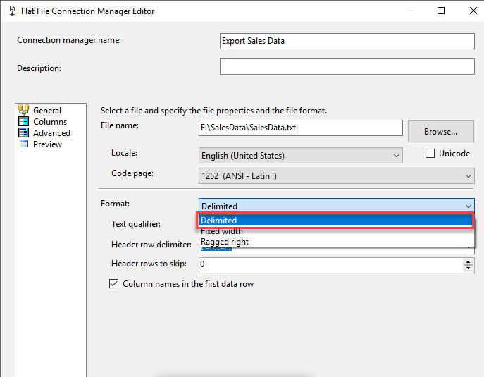Click the General page icon

[23, 110]
